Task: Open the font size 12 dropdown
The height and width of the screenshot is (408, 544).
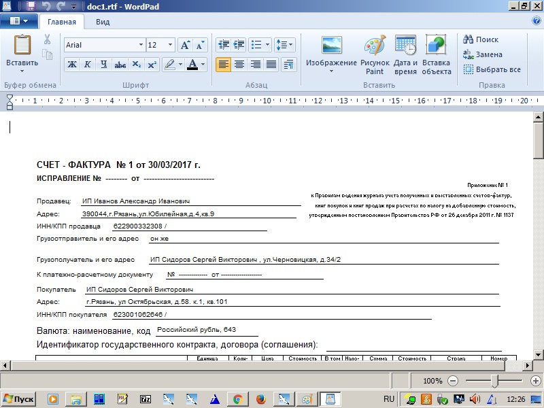Action: click(x=170, y=46)
